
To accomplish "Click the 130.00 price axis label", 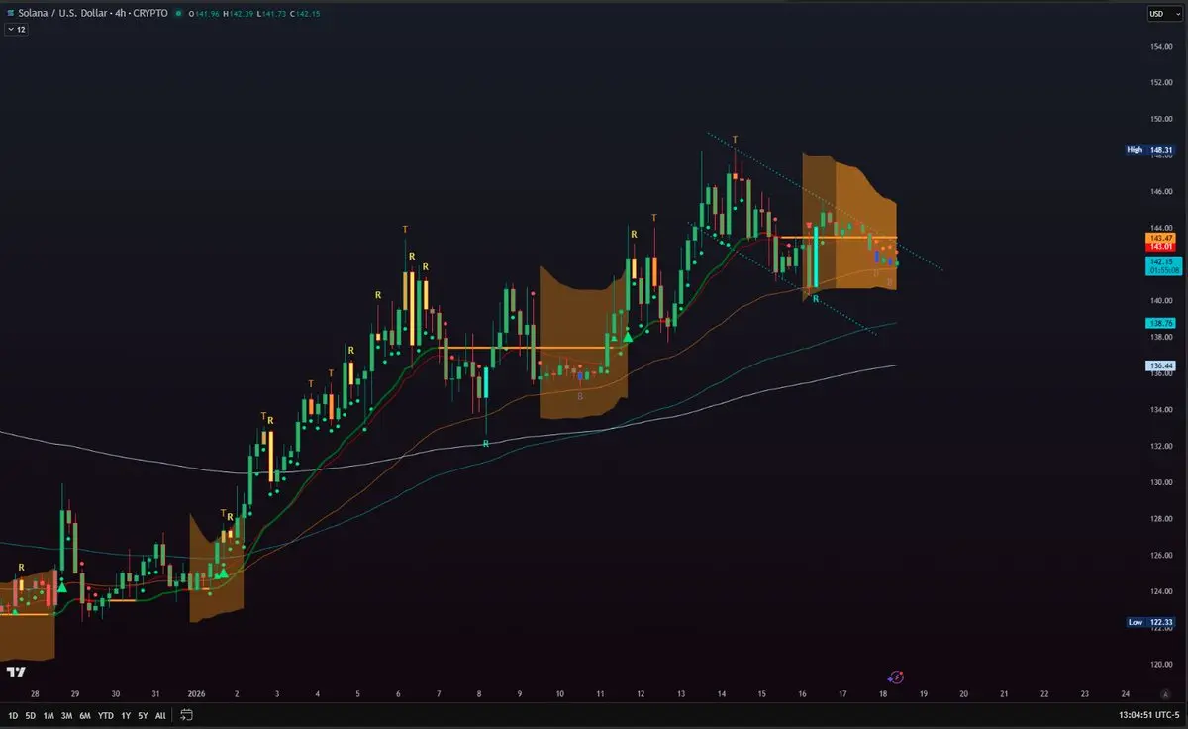I will pyautogui.click(x=1161, y=483).
